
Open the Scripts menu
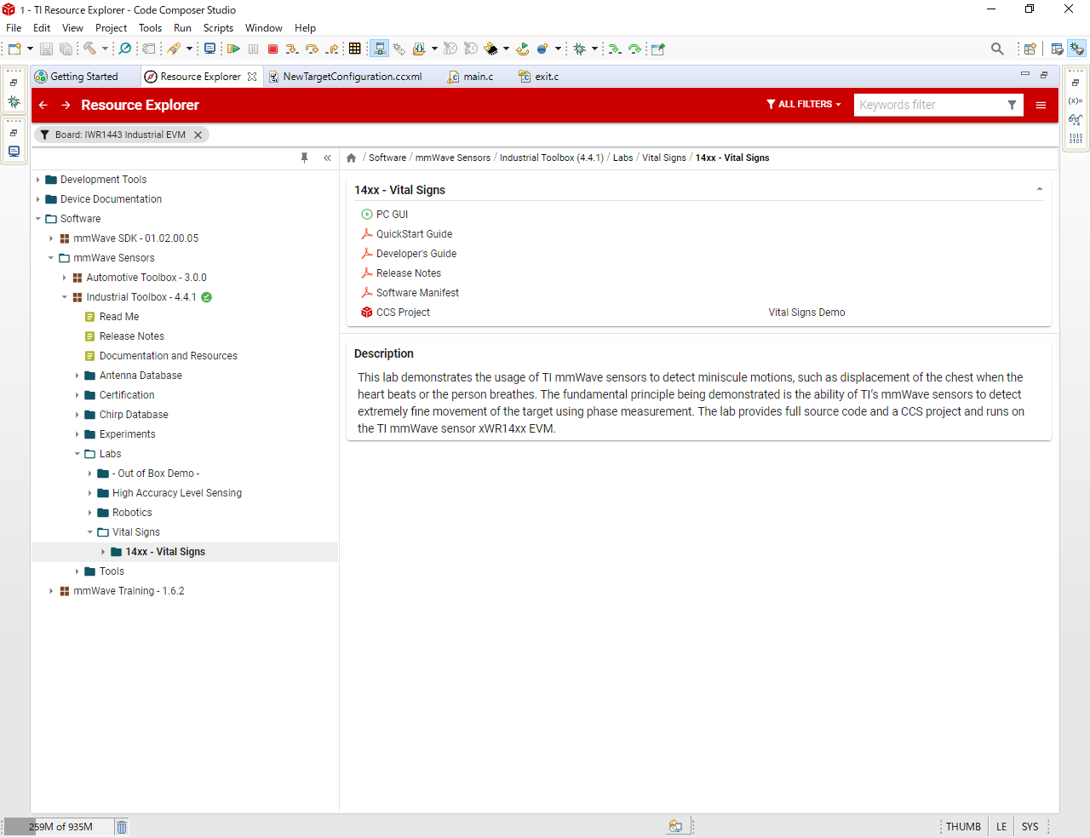[218, 28]
